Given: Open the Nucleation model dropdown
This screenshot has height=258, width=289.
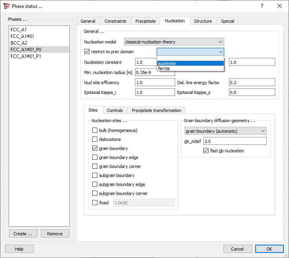Looking at the screenshot, I should [x=174, y=42].
